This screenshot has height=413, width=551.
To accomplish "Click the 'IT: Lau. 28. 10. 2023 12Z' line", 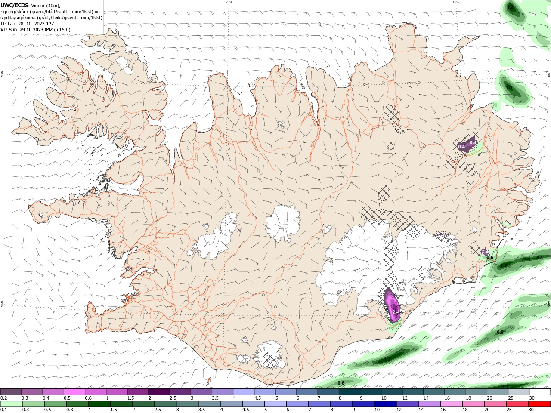I will click(27, 24).
